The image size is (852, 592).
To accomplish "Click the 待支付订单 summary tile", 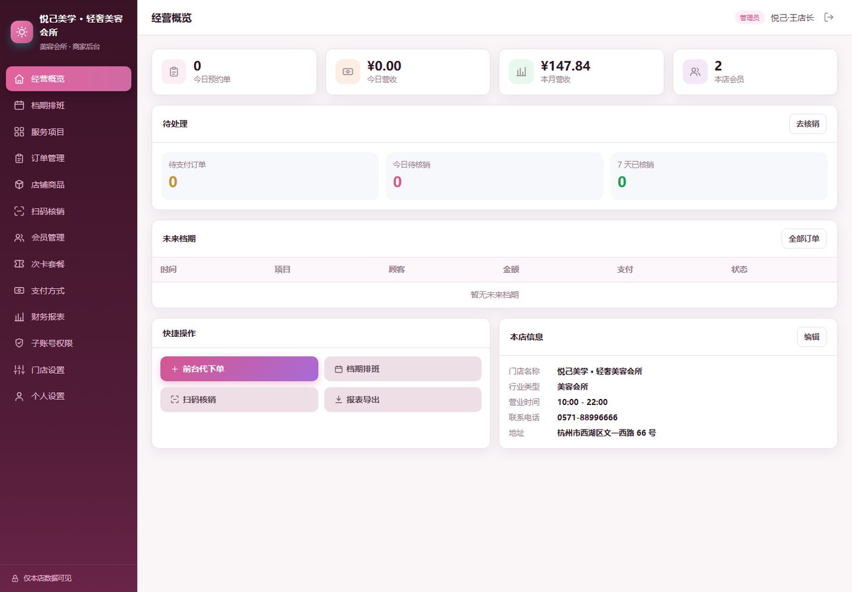I will click(270, 176).
